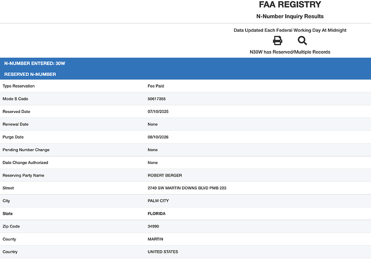Click the None value for Pending Number Change

(153, 150)
